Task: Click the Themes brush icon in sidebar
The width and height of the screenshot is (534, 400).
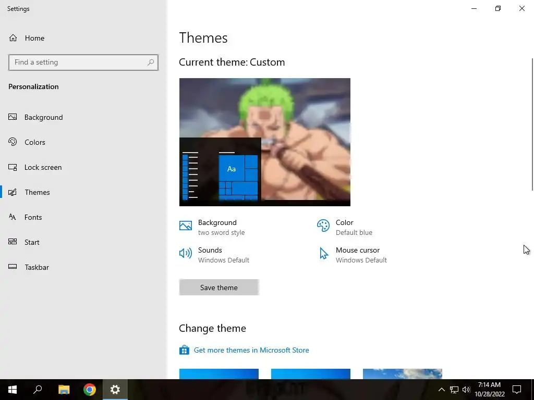Action: (x=13, y=192)
